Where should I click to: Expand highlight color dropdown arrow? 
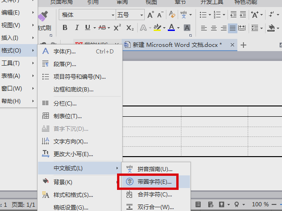(x=164, y=28)
